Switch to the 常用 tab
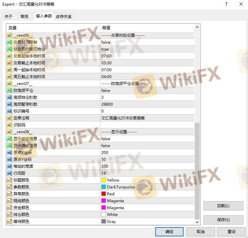Viewport: 248px width, 238px height. 24,16
